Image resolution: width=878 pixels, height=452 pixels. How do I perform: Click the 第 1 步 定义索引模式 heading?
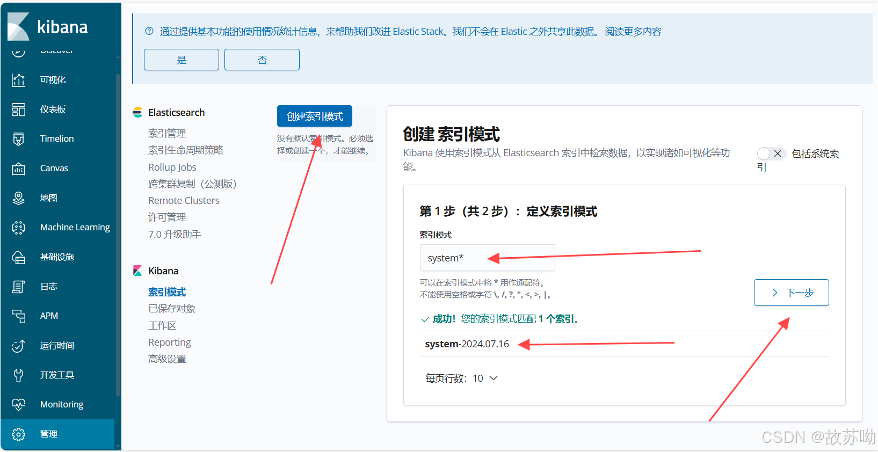(508, 212)
